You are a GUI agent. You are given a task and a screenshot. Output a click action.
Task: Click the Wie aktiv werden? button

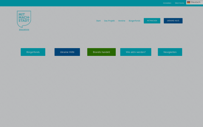click(136, 52)
